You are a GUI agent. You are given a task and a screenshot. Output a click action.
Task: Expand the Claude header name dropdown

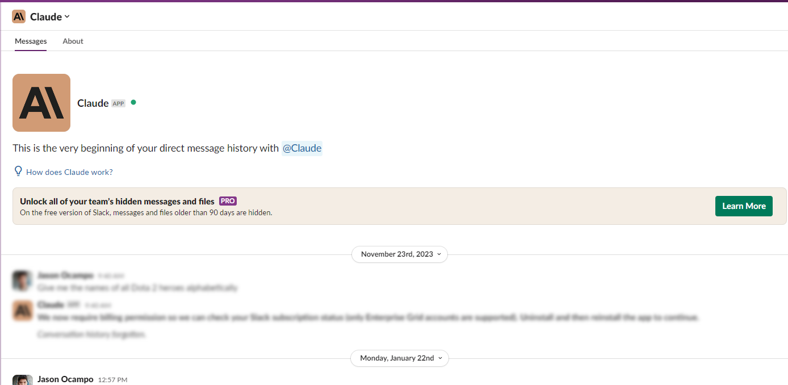(x=50, y=16)
